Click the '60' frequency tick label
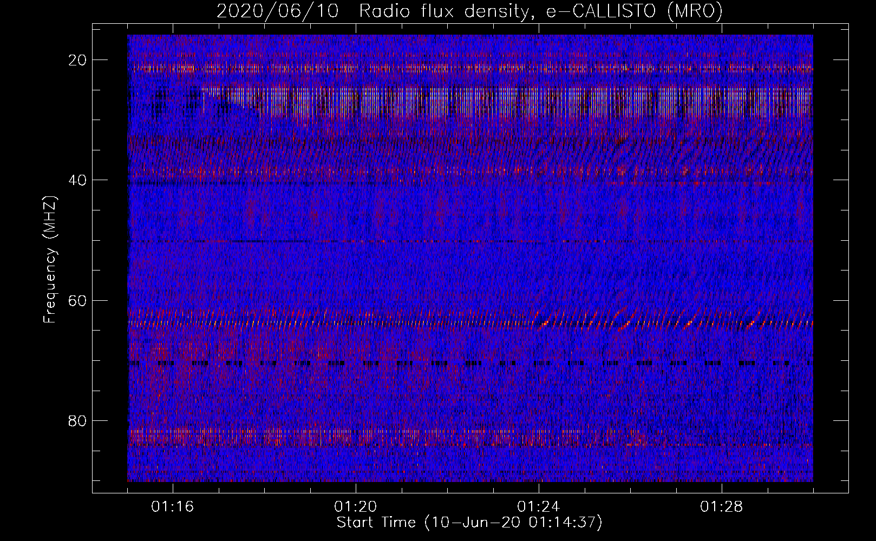 (78, 300)
